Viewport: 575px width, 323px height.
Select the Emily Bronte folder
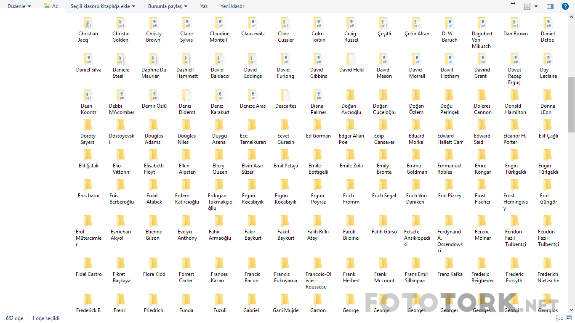point(383,162)
